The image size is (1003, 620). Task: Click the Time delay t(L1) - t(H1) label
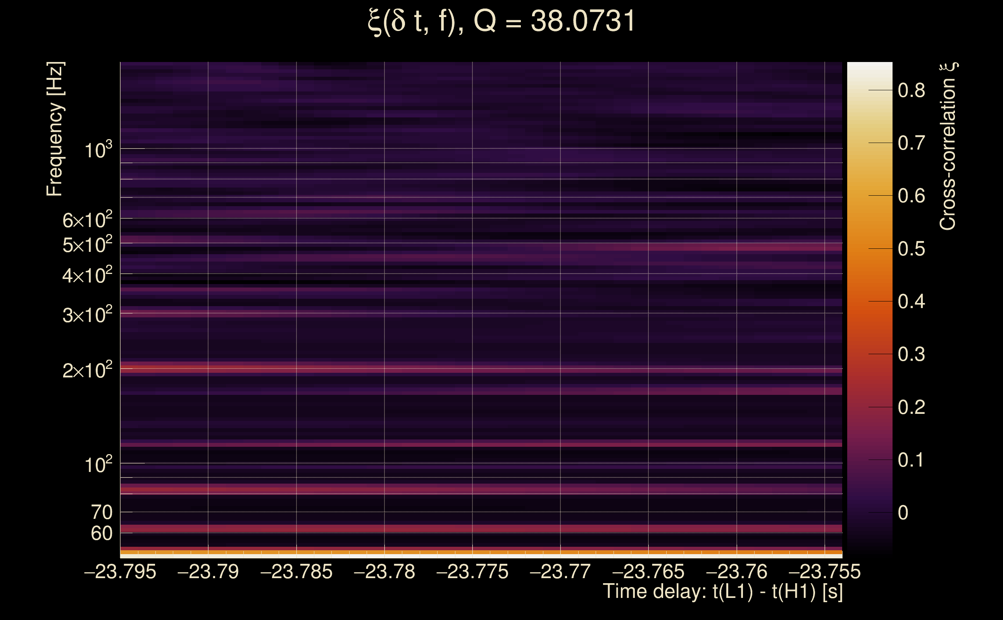point(722,592)
